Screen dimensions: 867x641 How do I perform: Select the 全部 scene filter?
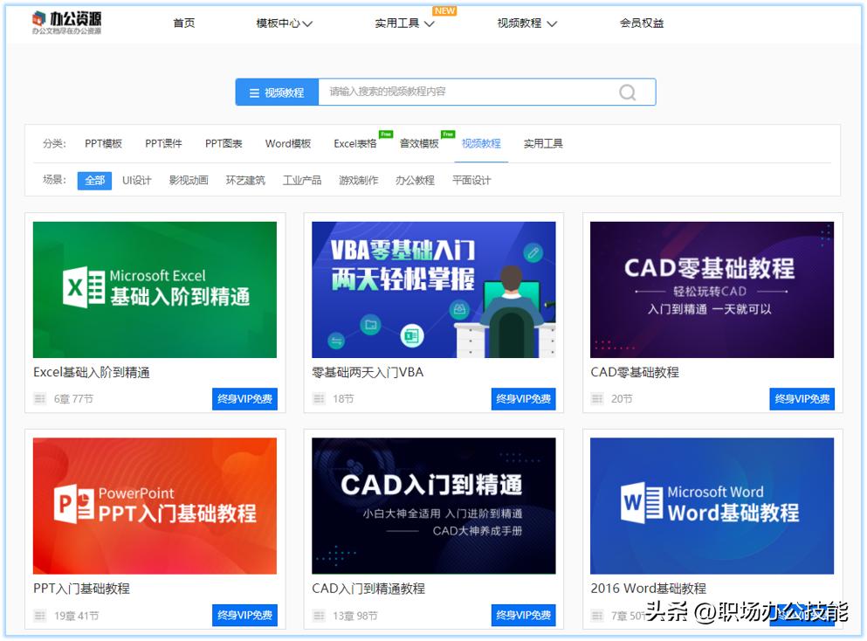point(94,181)
